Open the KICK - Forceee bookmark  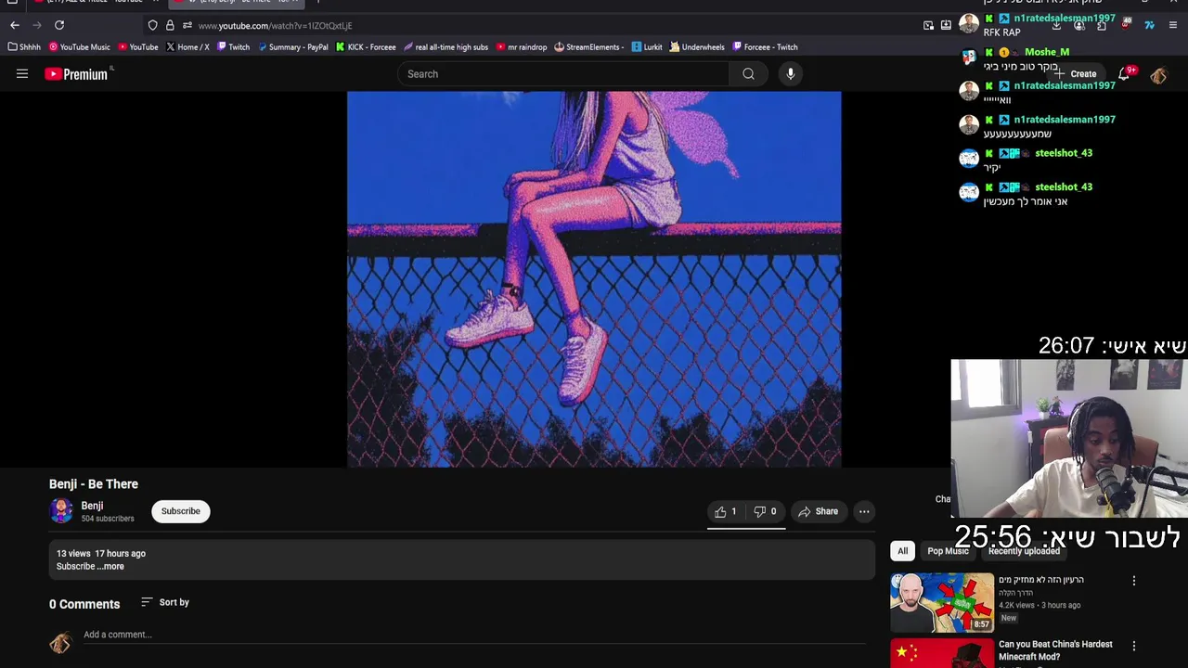(x=366, y=47)
